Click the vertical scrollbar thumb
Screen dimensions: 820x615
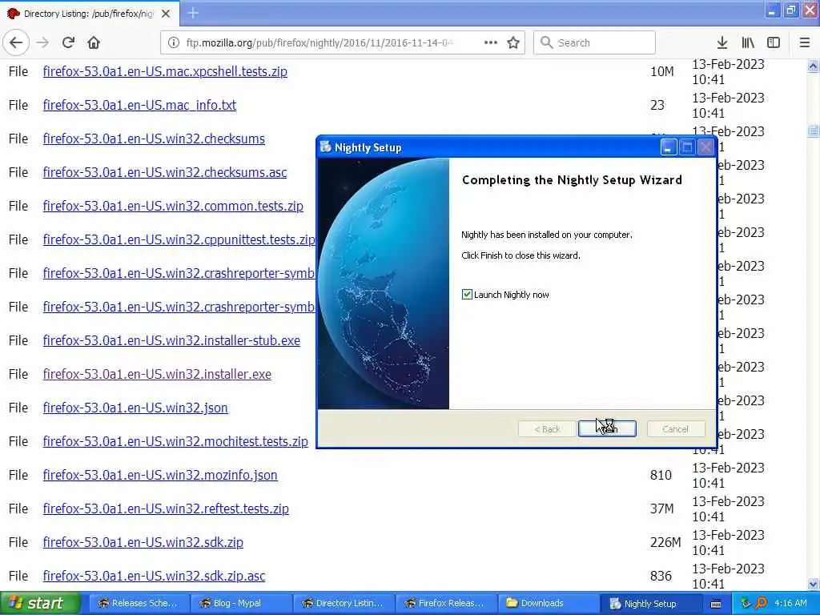point(814,131)
